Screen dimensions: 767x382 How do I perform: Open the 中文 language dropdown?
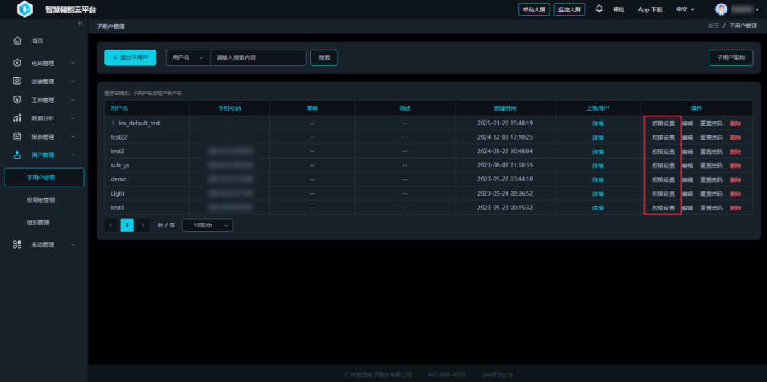(x=685, y=9)
